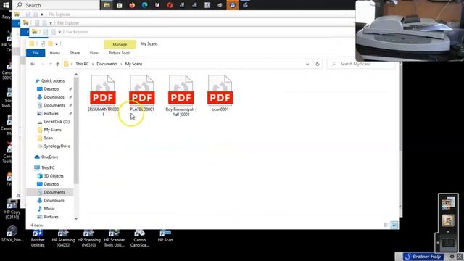Image resolution: width=464 pixels, height=261 pixels.
Task: Click the Search My Scans box
Action: coord(361,64)
